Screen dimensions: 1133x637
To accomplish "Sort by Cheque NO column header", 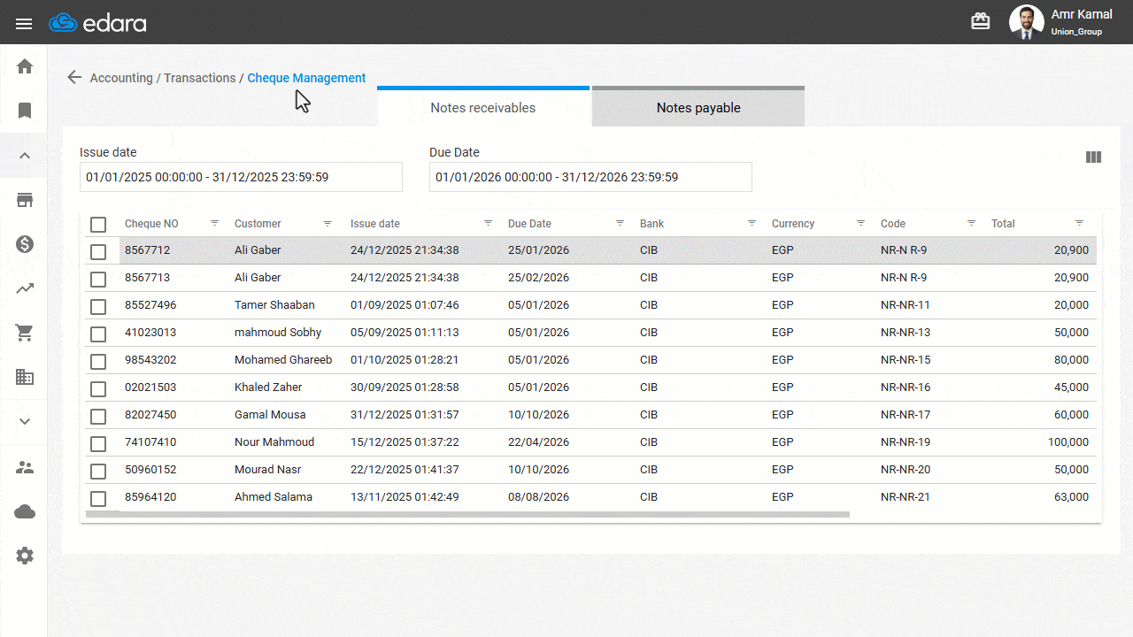I will point(151,224).
